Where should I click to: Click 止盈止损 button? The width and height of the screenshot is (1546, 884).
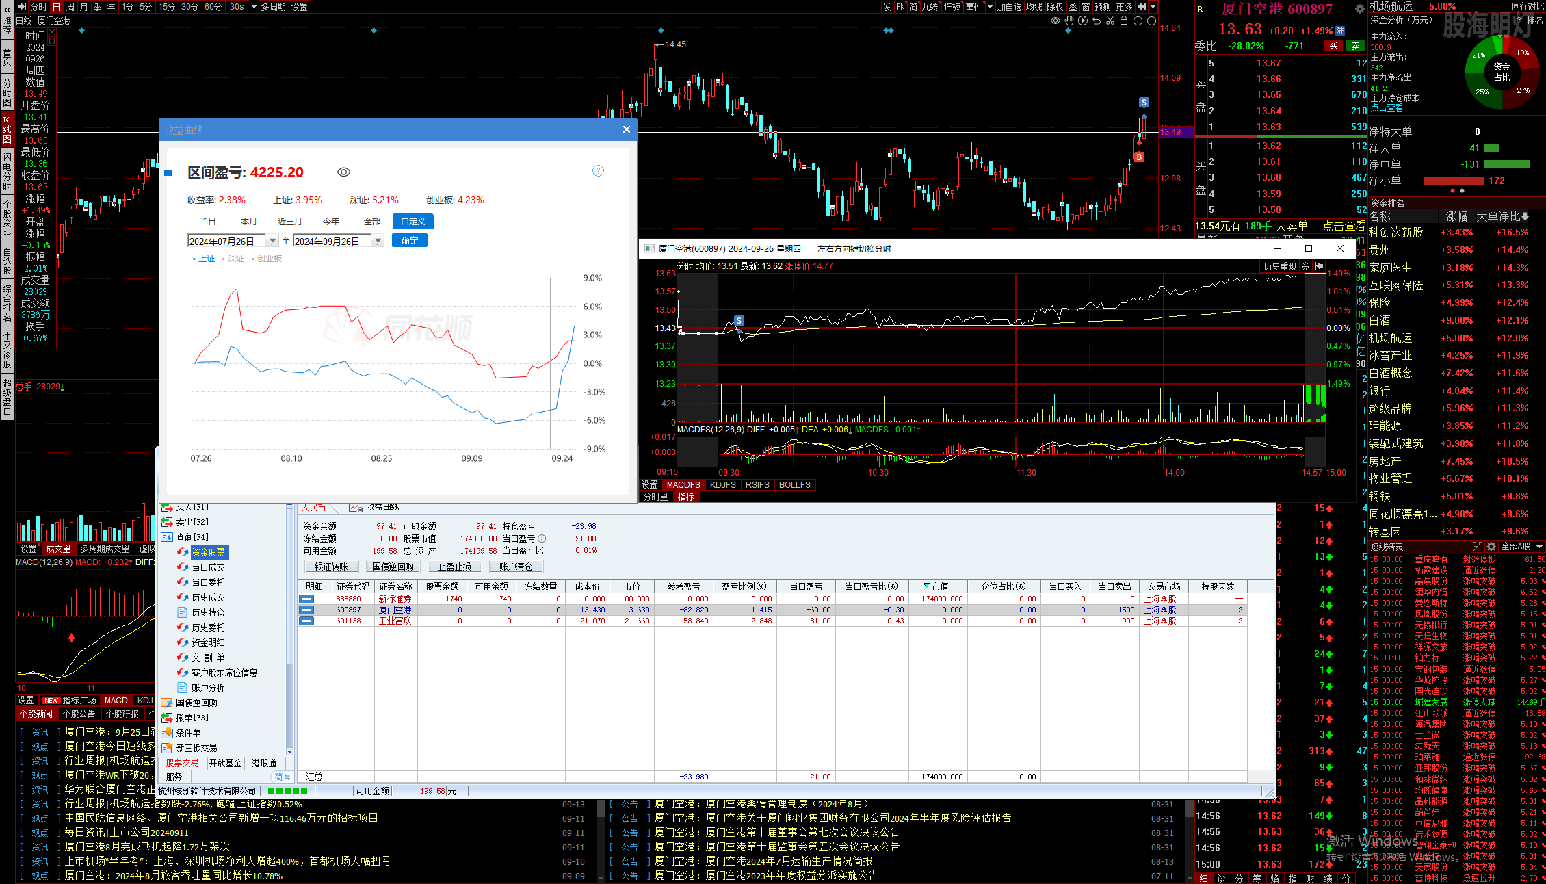pyautogui.click(x=454, y=567)
